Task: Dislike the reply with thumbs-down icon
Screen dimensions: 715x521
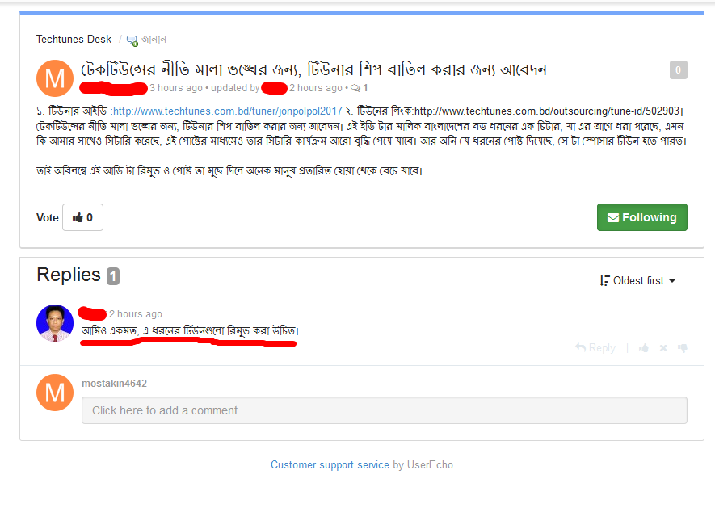Action: [683, 348]
